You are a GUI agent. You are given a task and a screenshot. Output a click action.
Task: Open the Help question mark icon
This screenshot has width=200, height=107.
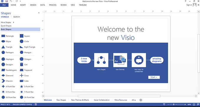(186, 1)
